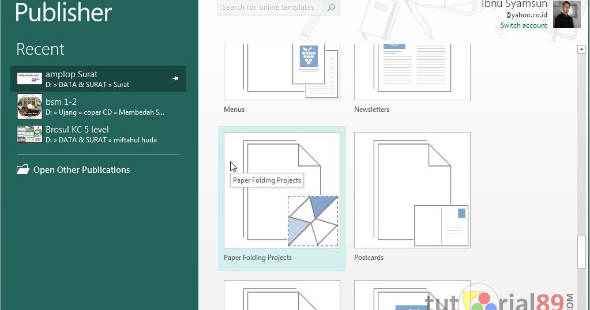This screenshot has width=590, height=310.
Task: Open recent file Brosul KC 5 level
Action: point(98,134)
